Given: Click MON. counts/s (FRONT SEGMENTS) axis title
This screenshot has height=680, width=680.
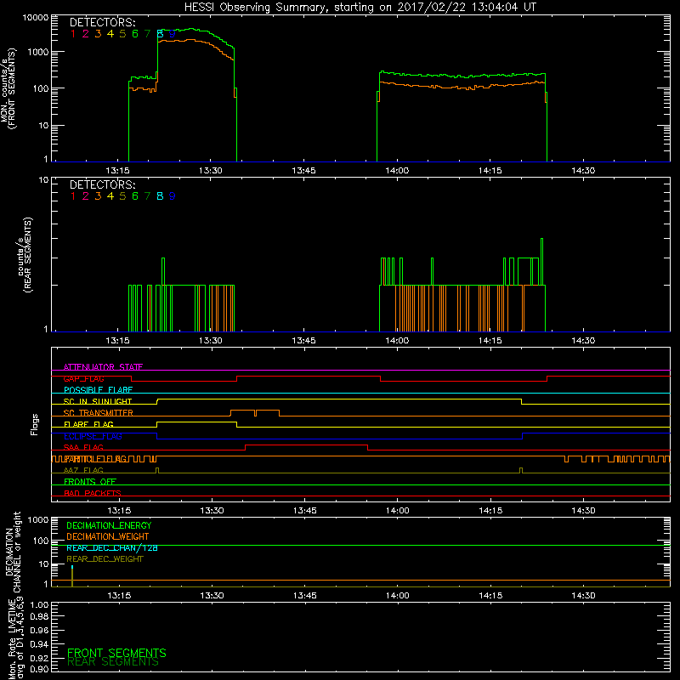Looking at the screenshot, I should tap(8, 89).
